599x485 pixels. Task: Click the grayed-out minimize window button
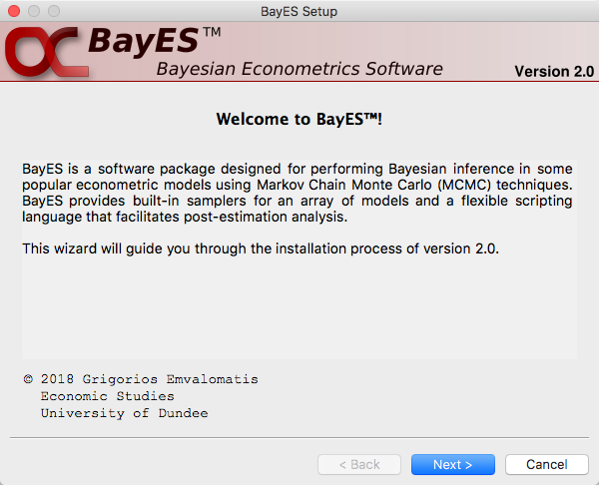point(34,11)
